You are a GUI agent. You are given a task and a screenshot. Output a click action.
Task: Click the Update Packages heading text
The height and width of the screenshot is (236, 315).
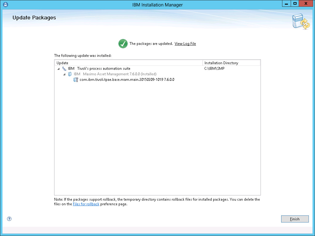(x=34, y=18)
